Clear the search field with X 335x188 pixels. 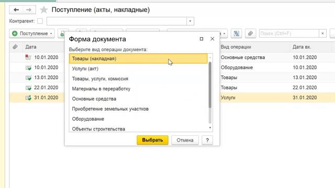322,33
